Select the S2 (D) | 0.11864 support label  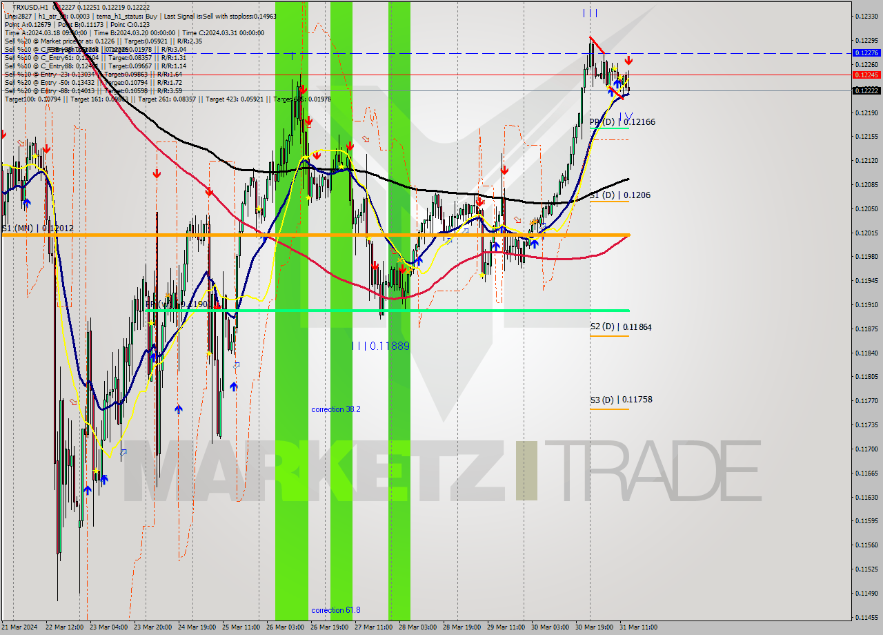pos(621,327)
